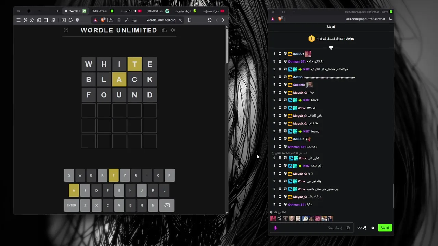Image resolution: width=438 pixels, height=246 pixels.
Task: Click the wordleunlimited.org address field
Action: pos(161,20)
